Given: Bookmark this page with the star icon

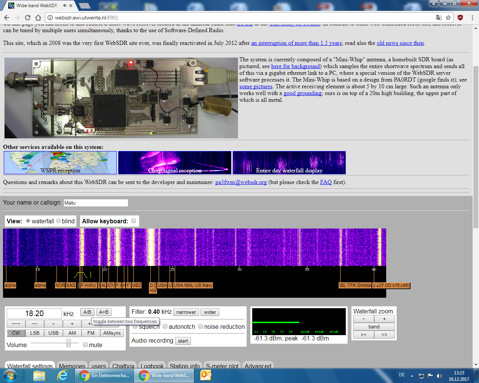Looking at the screenshot, I should 448,18.
